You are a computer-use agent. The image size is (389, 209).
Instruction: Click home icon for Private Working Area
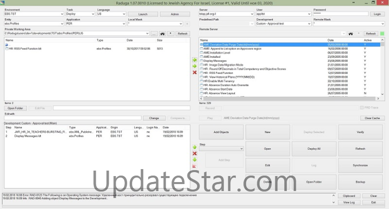[x=162, y=33]
